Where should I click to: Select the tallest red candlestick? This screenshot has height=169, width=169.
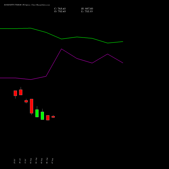click(31, 106)
